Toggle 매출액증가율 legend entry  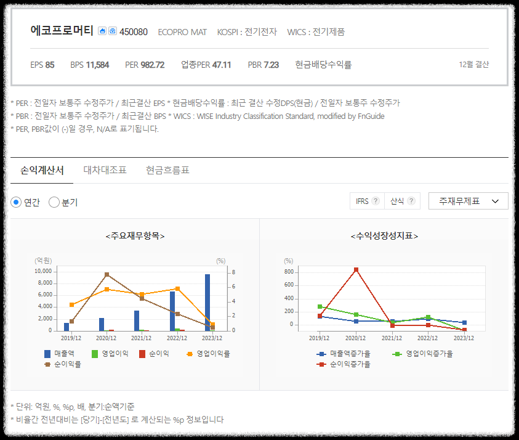pyautogui.click(x=344, y=354)
